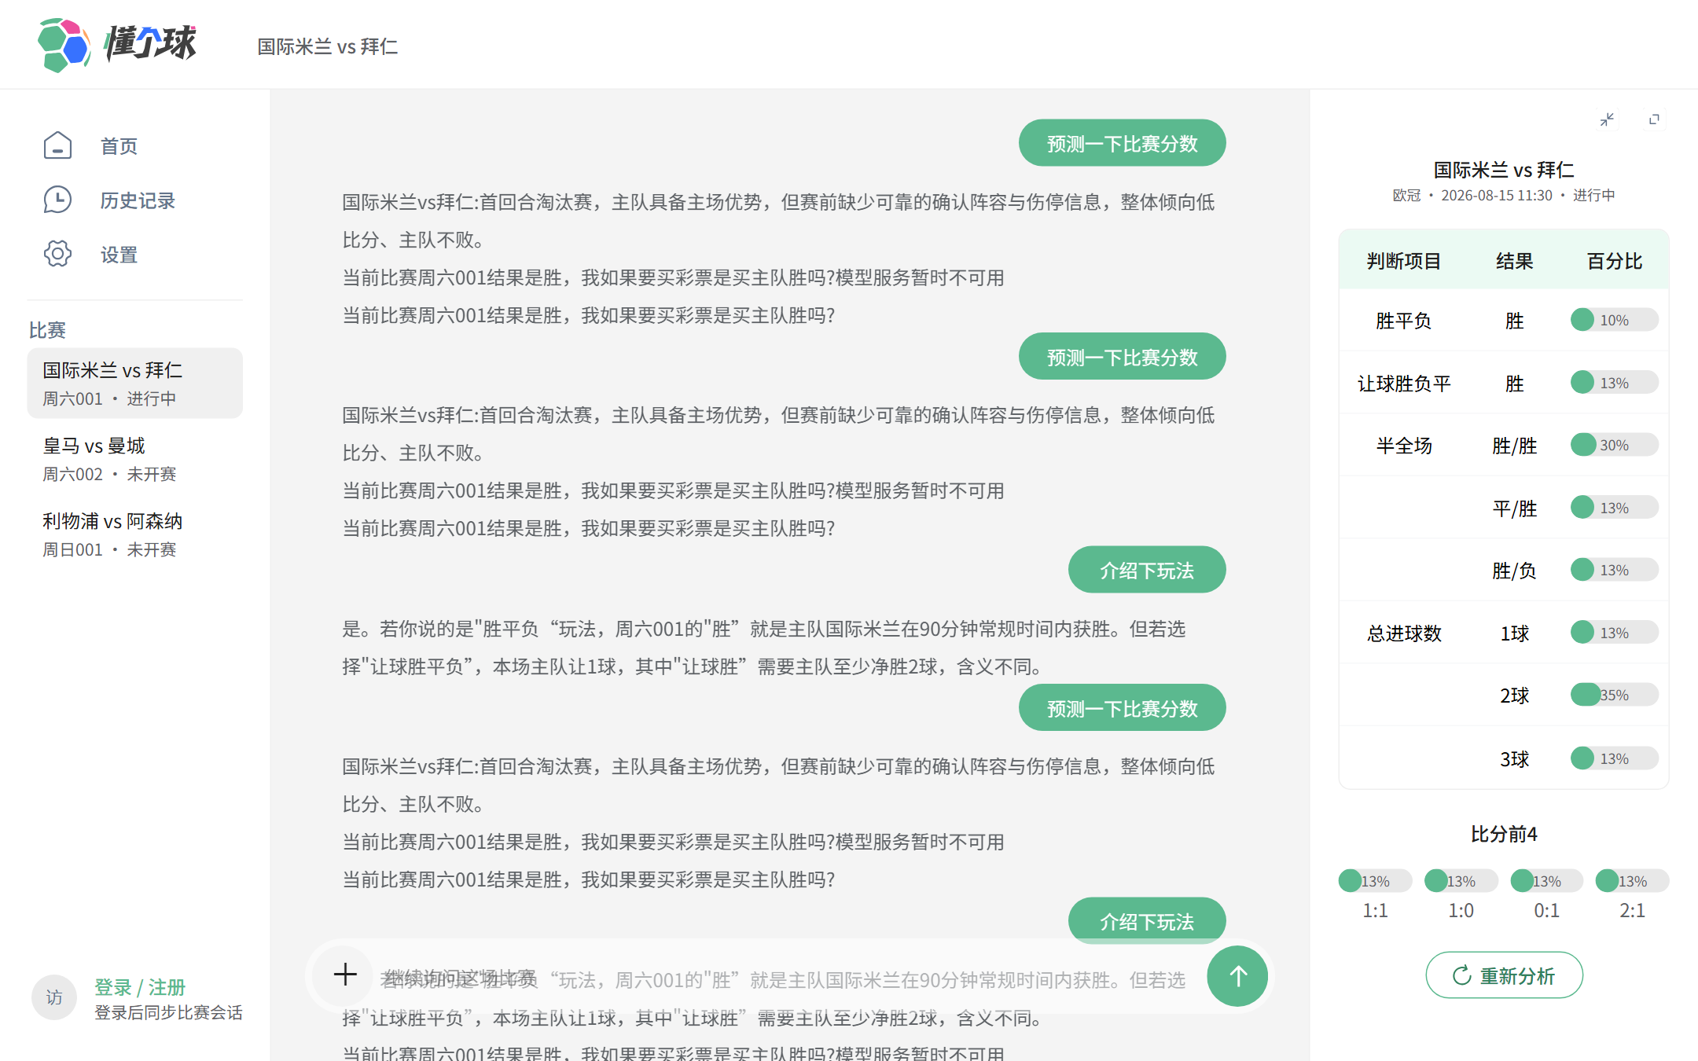Click the 半全场 胜/胜 30% bar
Image resolution: width=1698 pixels, height=1061 pixels.
coord(1614,445)
